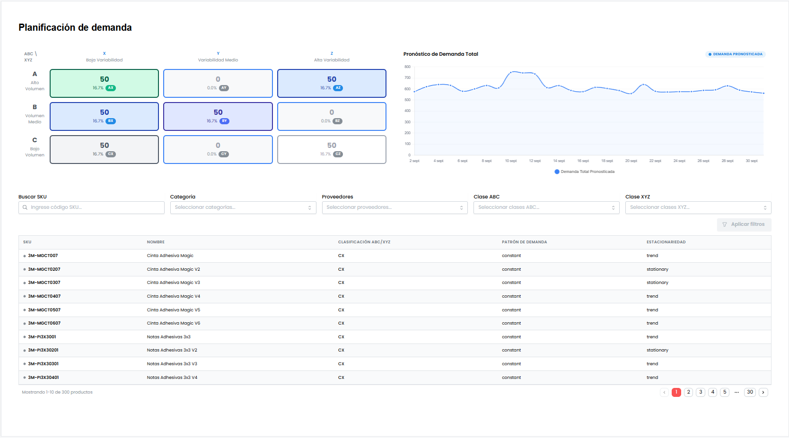The image size is (789, 438).
Task: Focus the Buscar SKU input field
Action: [x=96, y=207]
